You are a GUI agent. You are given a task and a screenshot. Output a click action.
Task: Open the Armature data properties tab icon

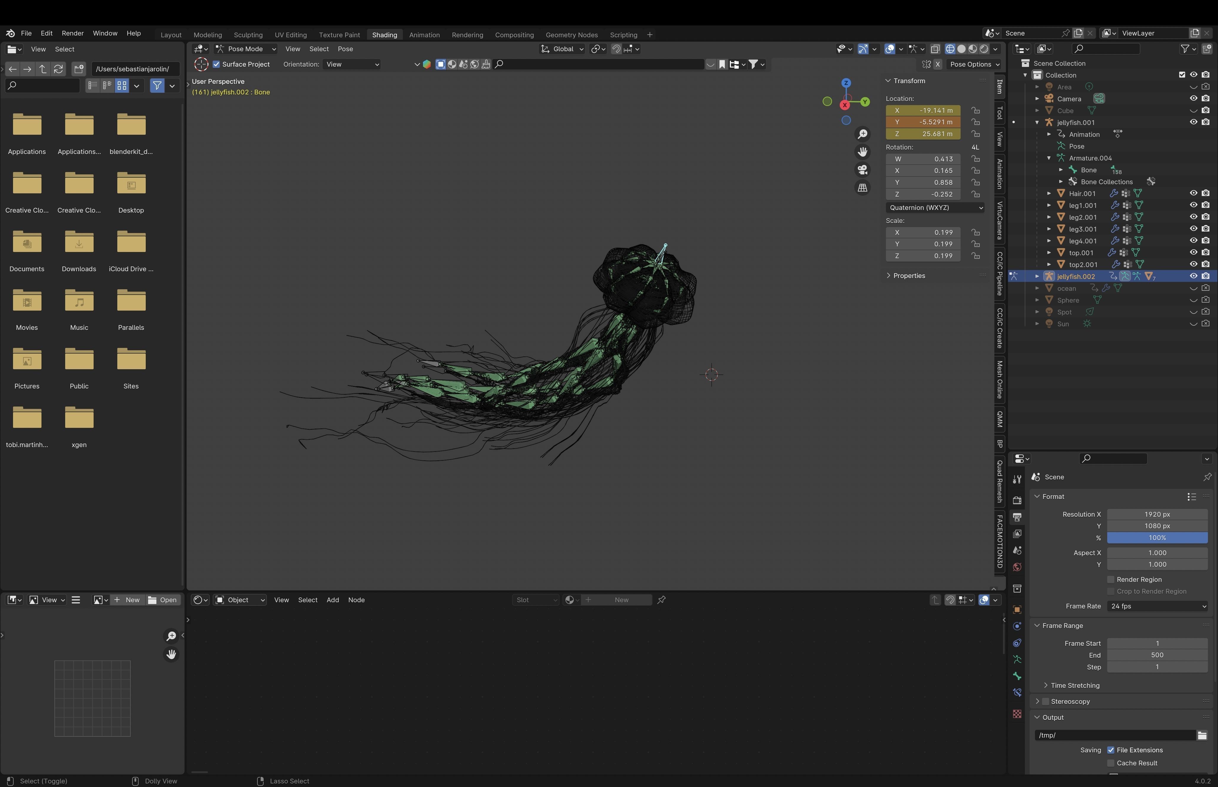coord(1017,660)
